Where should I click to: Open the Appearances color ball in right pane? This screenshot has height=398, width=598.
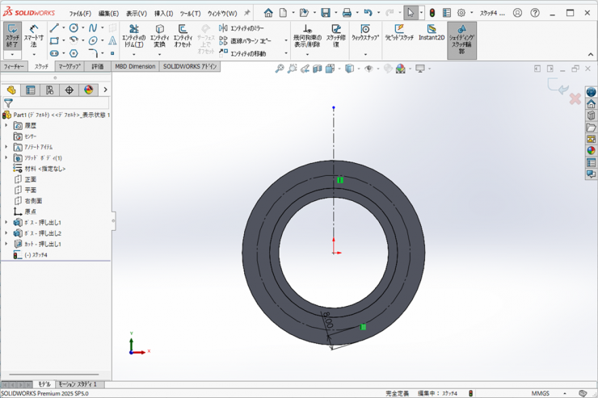click(591, 150)
